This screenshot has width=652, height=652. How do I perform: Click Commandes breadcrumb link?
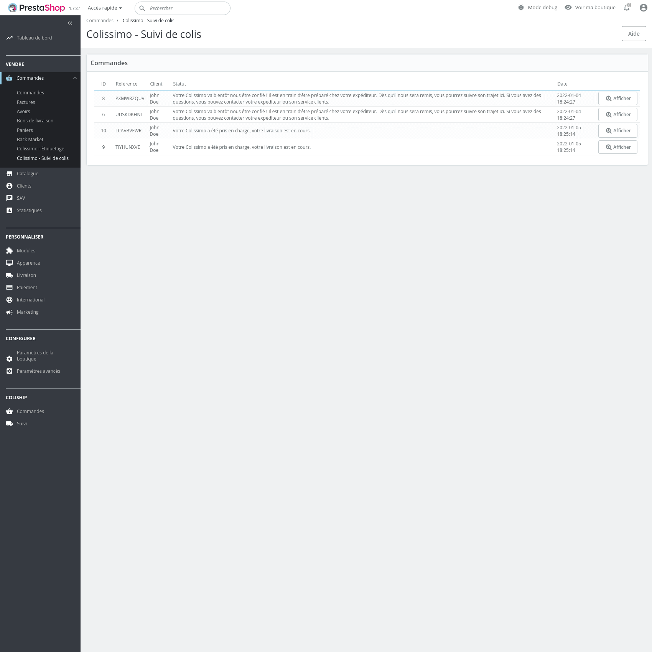tap(100, 21)
